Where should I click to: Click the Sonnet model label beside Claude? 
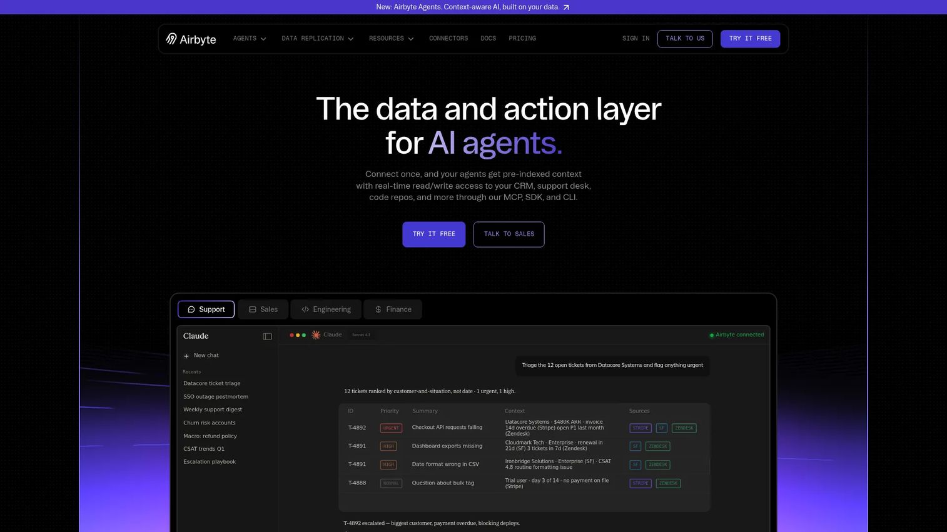[x=362, y=335]
